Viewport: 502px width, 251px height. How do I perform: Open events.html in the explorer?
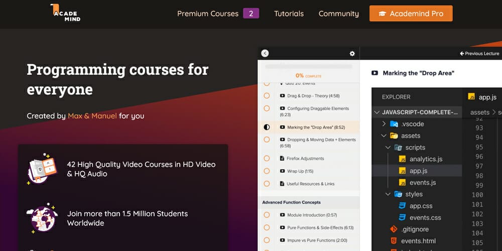tap(413, 241)
